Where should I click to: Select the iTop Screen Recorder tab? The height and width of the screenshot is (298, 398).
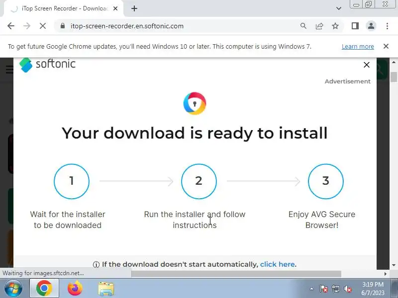[x=63, y=8]
